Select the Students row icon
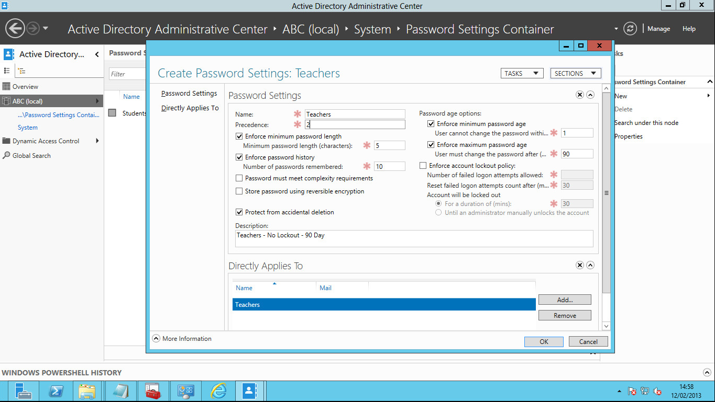Screen dimensions: 715x402 (x=112, y=113)
